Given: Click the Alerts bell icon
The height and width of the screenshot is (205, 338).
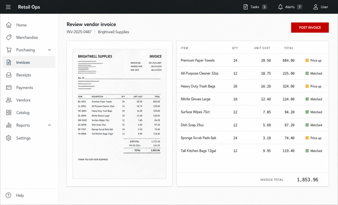Looking at the screenshot, I should click(x=280, y=7).
